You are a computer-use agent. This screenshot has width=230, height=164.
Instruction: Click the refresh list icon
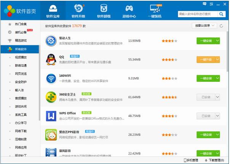tap(221, 26)
